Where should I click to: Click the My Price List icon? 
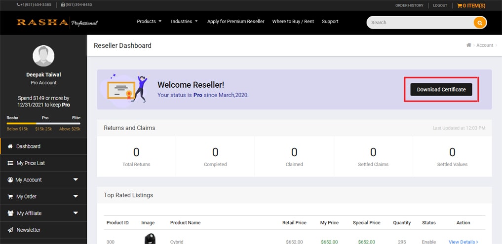click(10, 163)
